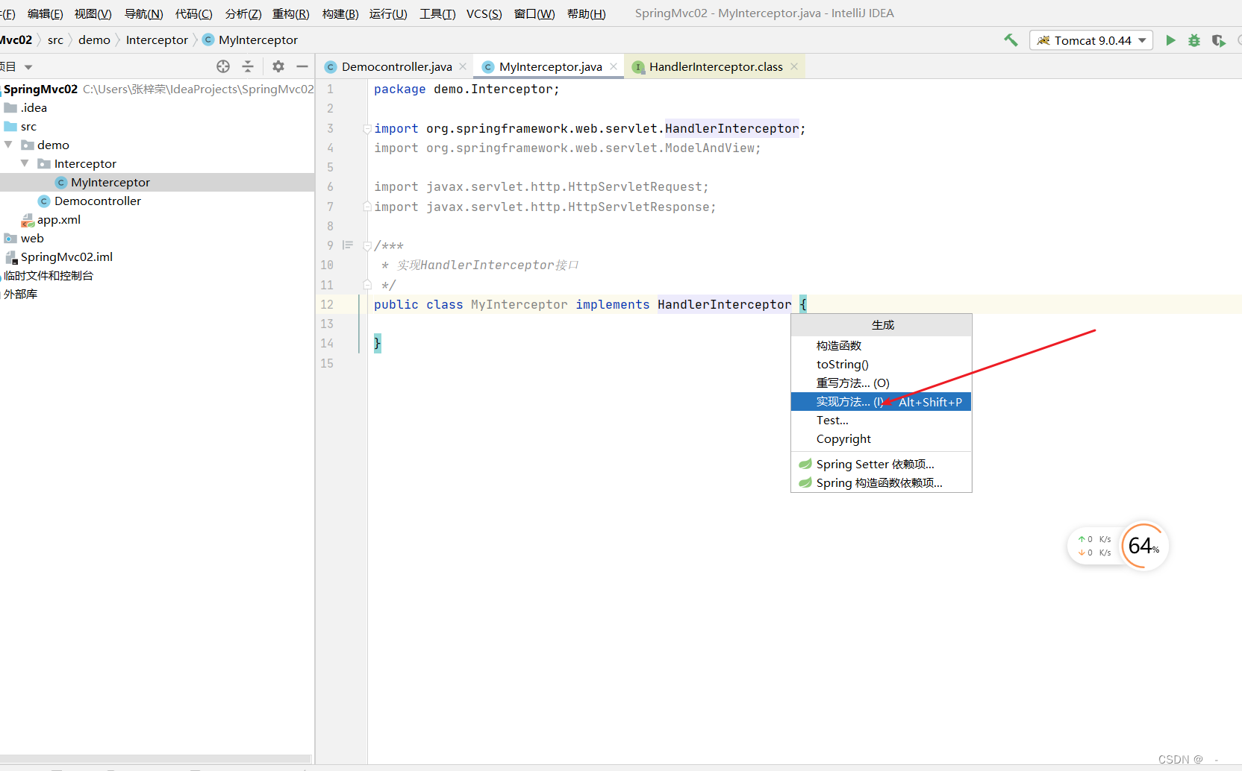Click the 64% floating monitor widget
Viewport: 1242px width, 771px height.
[1143, 546]
